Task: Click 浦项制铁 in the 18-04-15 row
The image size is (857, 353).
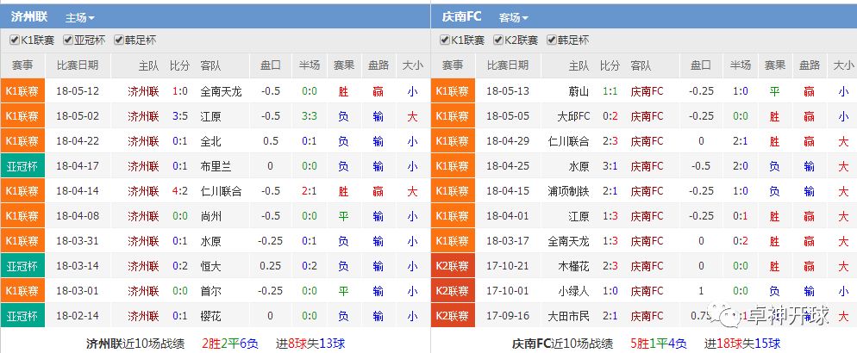Action: coord(569,191)
